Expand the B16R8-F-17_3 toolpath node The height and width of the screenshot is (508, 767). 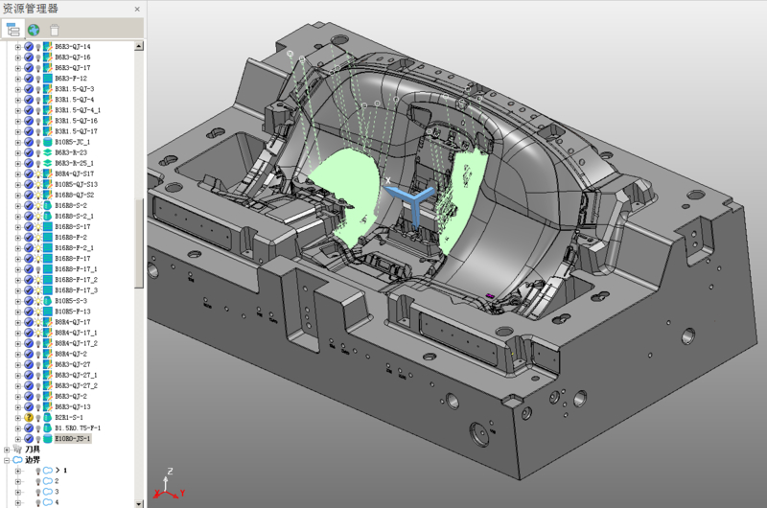click(18, 290)
